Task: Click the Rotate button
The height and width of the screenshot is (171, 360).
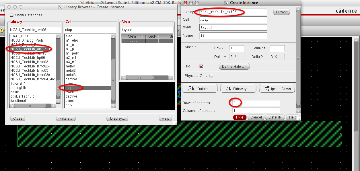Action: pos(200,89)
